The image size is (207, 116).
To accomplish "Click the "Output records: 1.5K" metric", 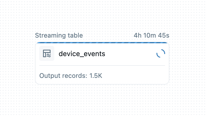I will [x=71, y=75].
